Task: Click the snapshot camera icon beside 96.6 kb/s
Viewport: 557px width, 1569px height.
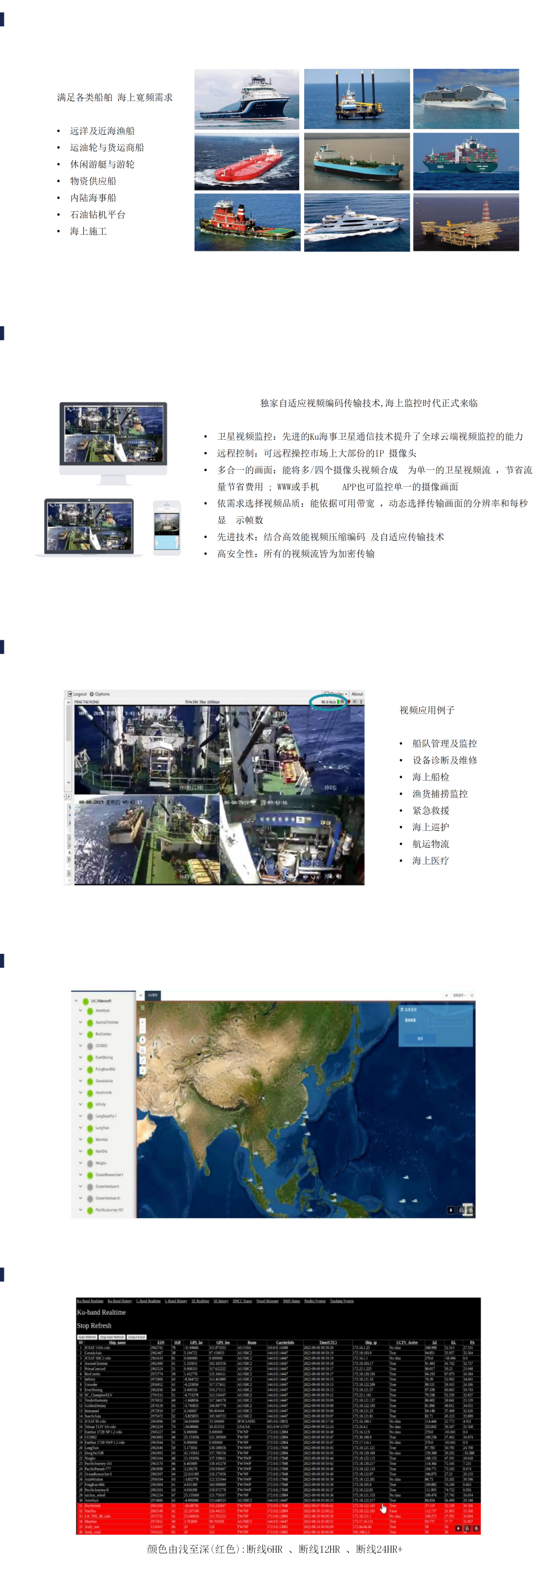Action: click(342, 702)
